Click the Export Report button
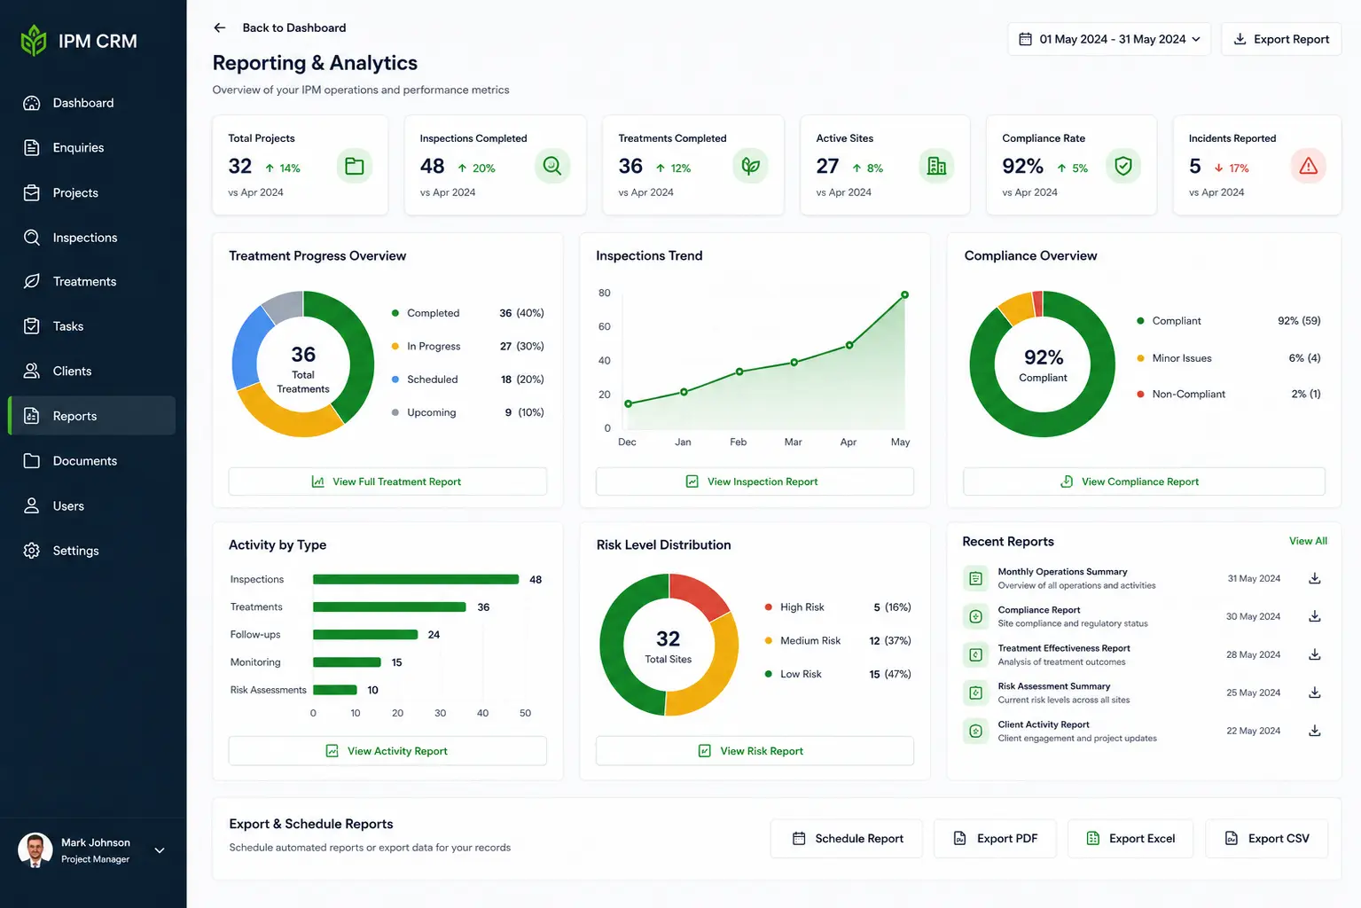1361x908 pixels. tap(1281, 39)
